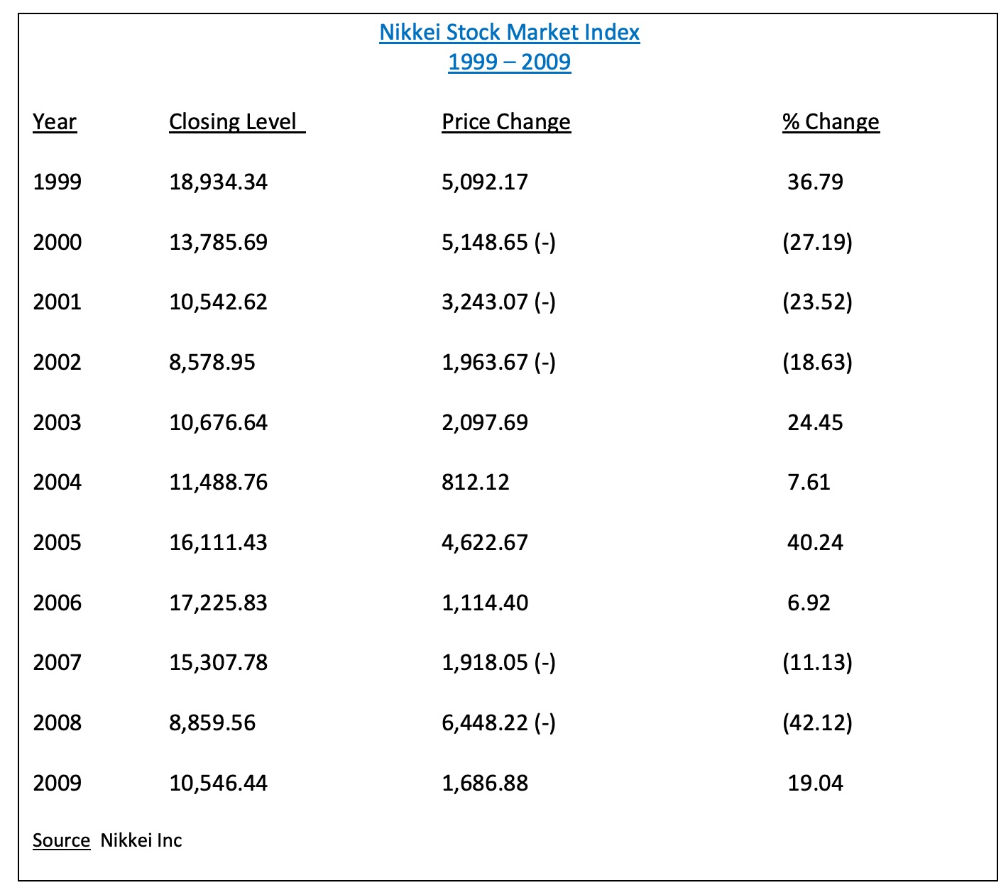Click the 2003 closing level 10,676.64

coord(219,423)
